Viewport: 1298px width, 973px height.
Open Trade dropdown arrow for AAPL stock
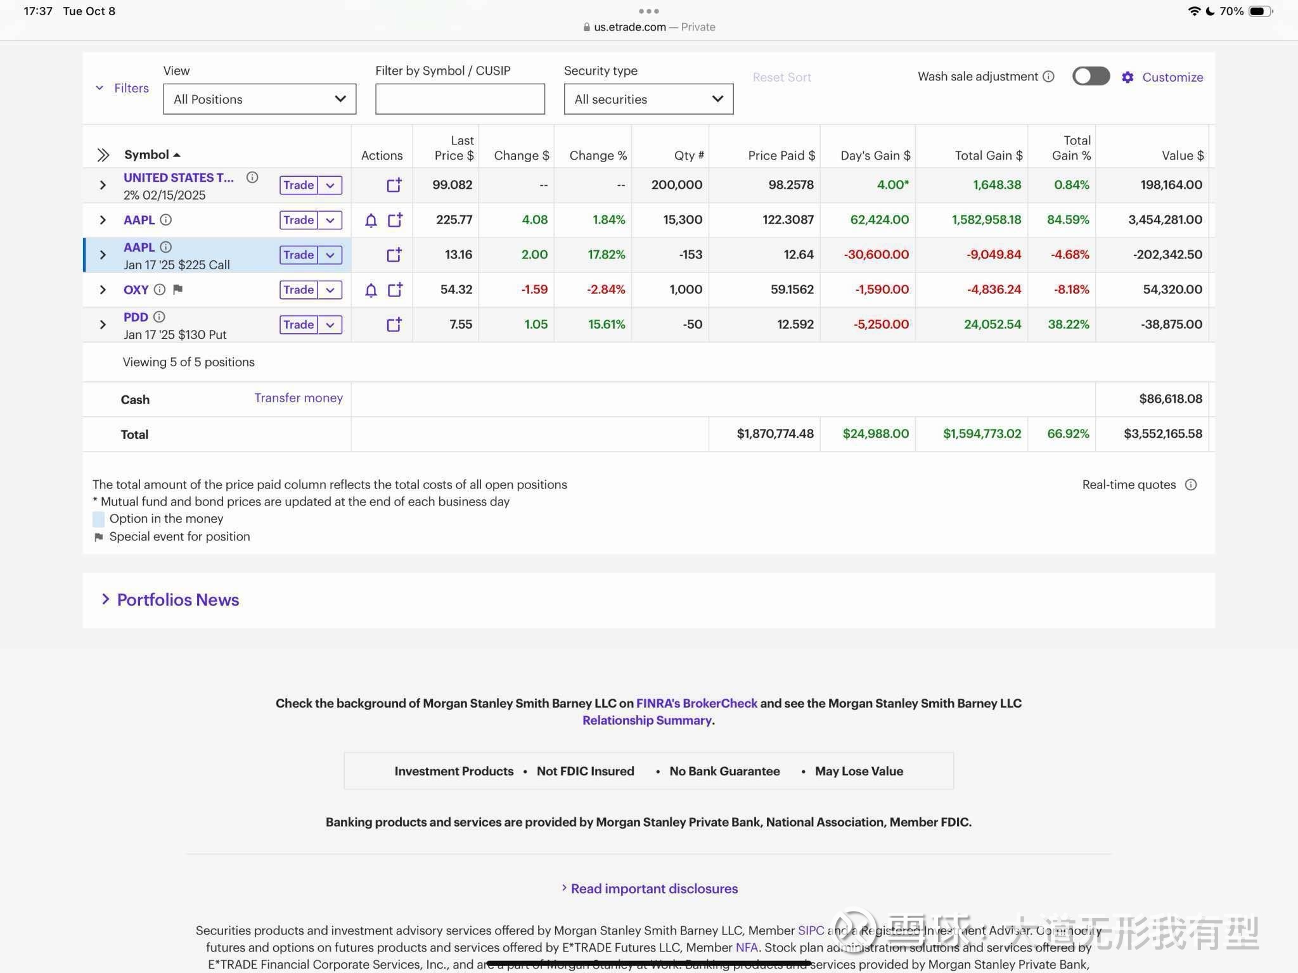click(330, 220)
